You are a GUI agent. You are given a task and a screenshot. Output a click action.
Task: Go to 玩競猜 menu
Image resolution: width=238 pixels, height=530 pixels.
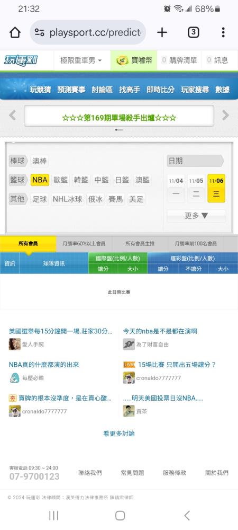pyautogui.click(x=40, y=90)
